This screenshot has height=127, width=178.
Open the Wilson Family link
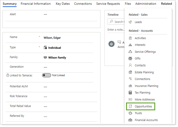point(57,58)
